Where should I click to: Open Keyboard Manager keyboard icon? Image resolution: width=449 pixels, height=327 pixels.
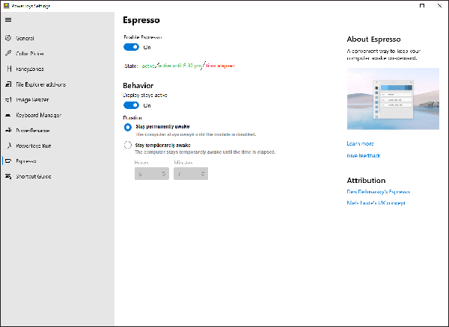8,115
